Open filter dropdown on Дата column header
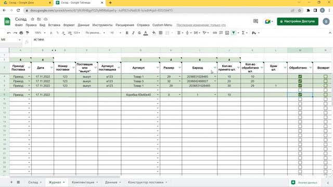 [x=52, y=68]
